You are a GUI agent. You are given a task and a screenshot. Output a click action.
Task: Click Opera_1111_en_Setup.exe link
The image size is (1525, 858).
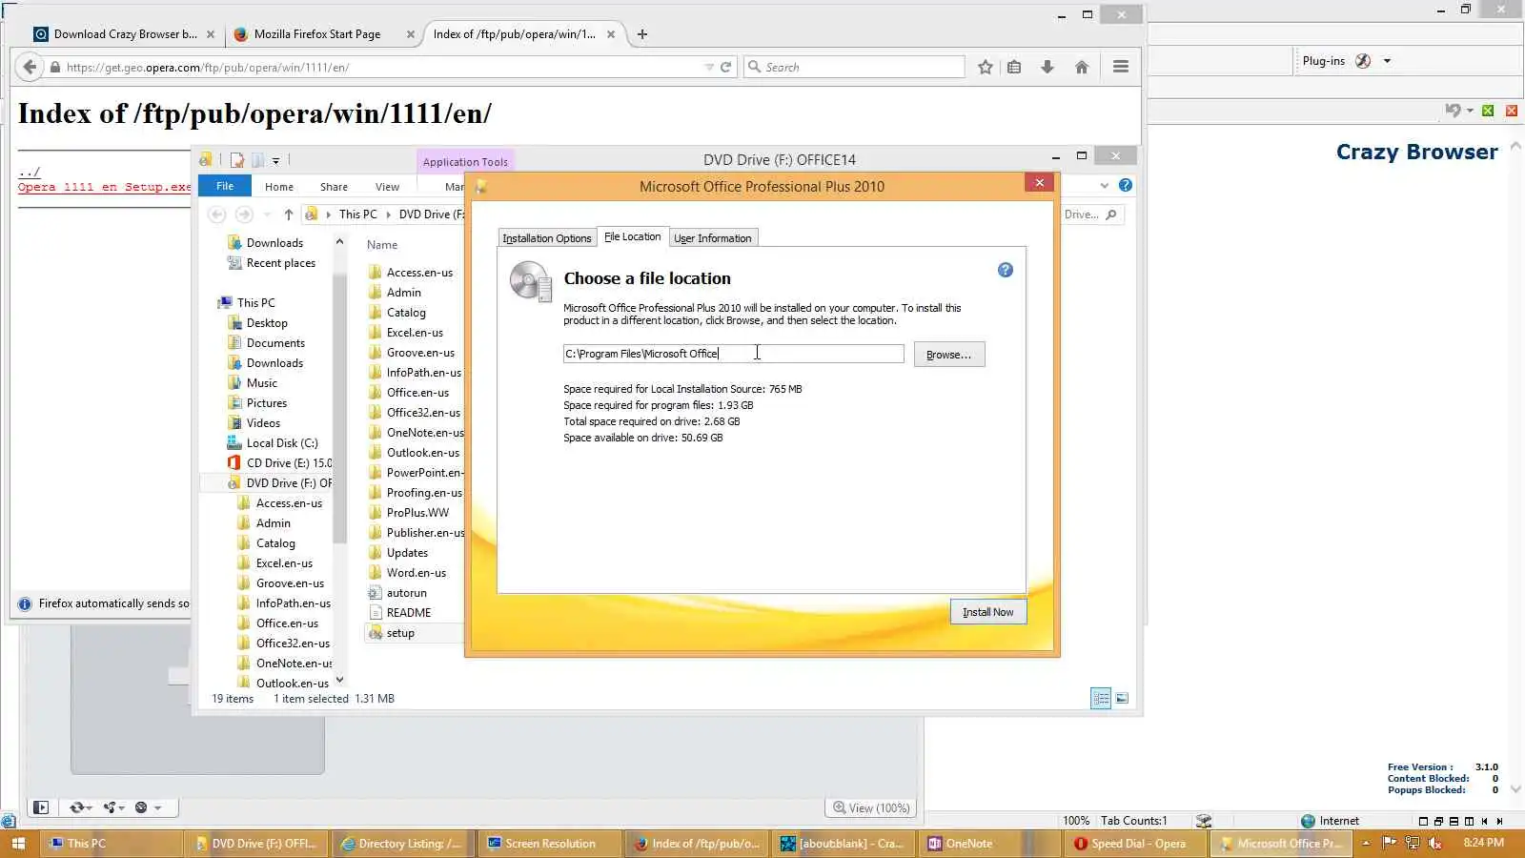pyautogui.click(x=105, y=187)
